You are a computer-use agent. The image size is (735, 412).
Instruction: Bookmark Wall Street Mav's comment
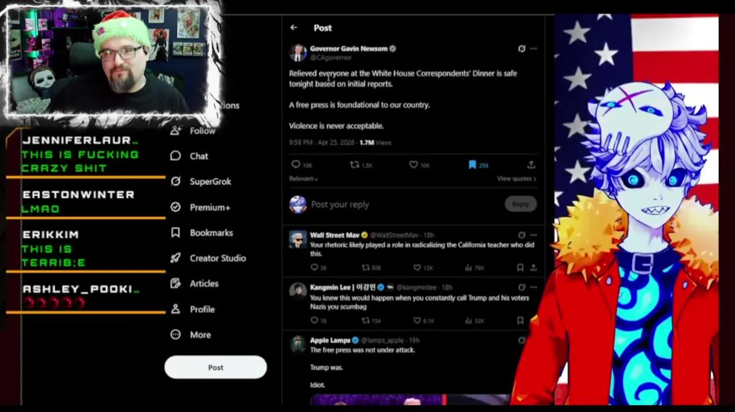pos(520,267)
